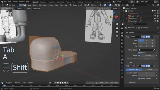Select edge select mode icon
Viewport: 160px width, 90px height.
click(23, 5)
